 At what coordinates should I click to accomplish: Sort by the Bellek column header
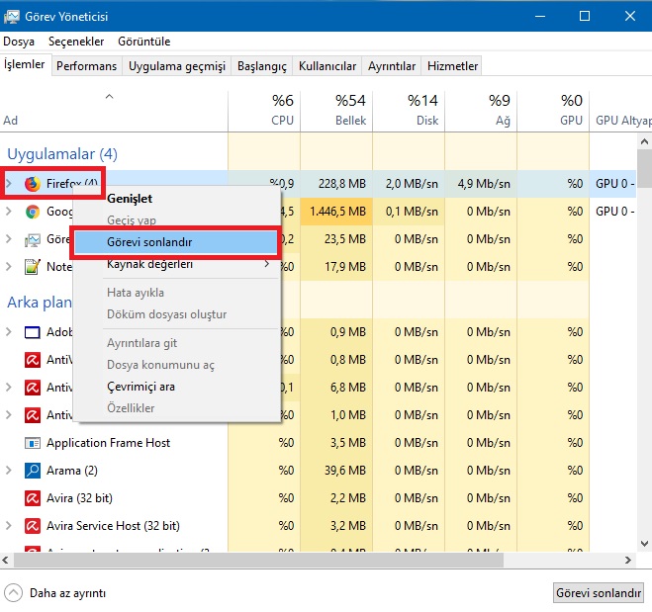(x=336, y=111)
